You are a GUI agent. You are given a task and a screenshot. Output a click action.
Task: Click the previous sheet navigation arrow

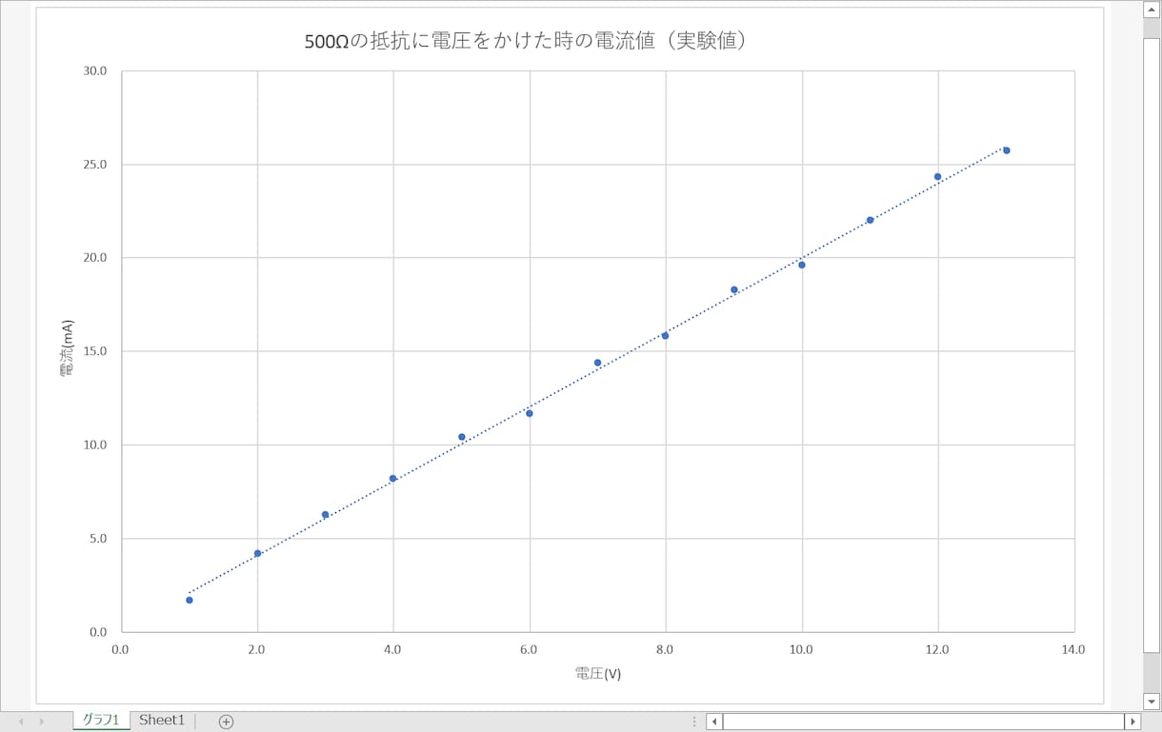click(21, 722)
